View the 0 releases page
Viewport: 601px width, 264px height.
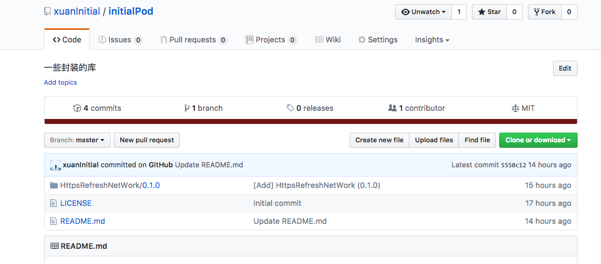310,108
